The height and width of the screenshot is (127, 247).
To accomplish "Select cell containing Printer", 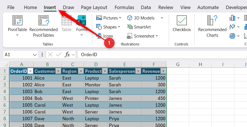I will click(x=96, y=98).
